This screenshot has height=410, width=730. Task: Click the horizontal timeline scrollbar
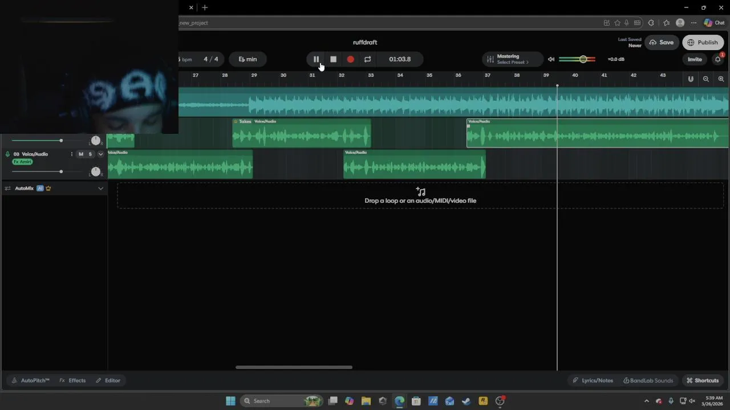294,367
